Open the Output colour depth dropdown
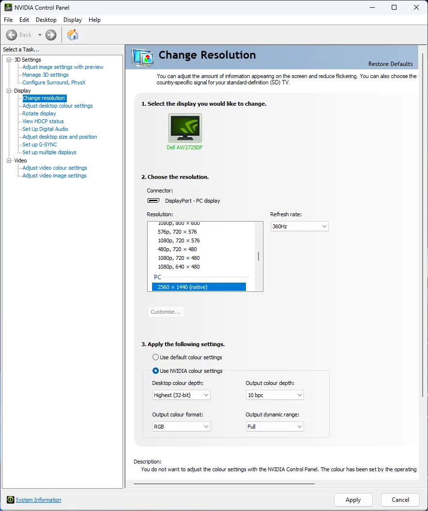 (x=275, y=395)
